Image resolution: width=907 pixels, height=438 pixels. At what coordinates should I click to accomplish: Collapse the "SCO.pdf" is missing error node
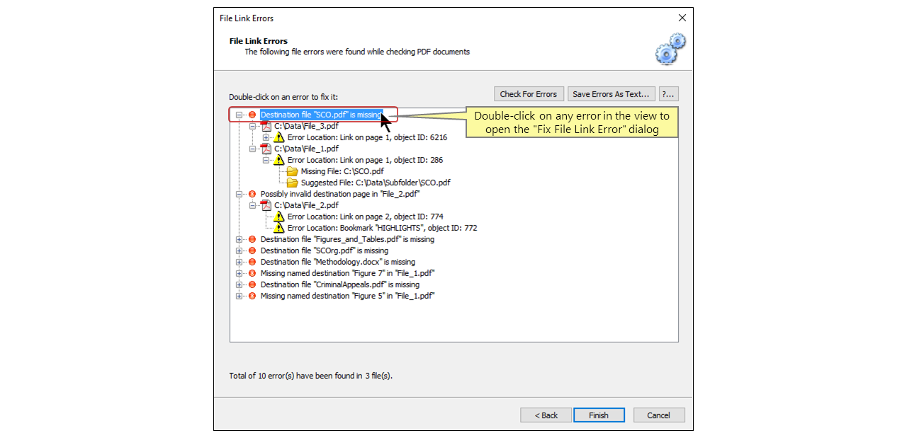tap(240, 115)
